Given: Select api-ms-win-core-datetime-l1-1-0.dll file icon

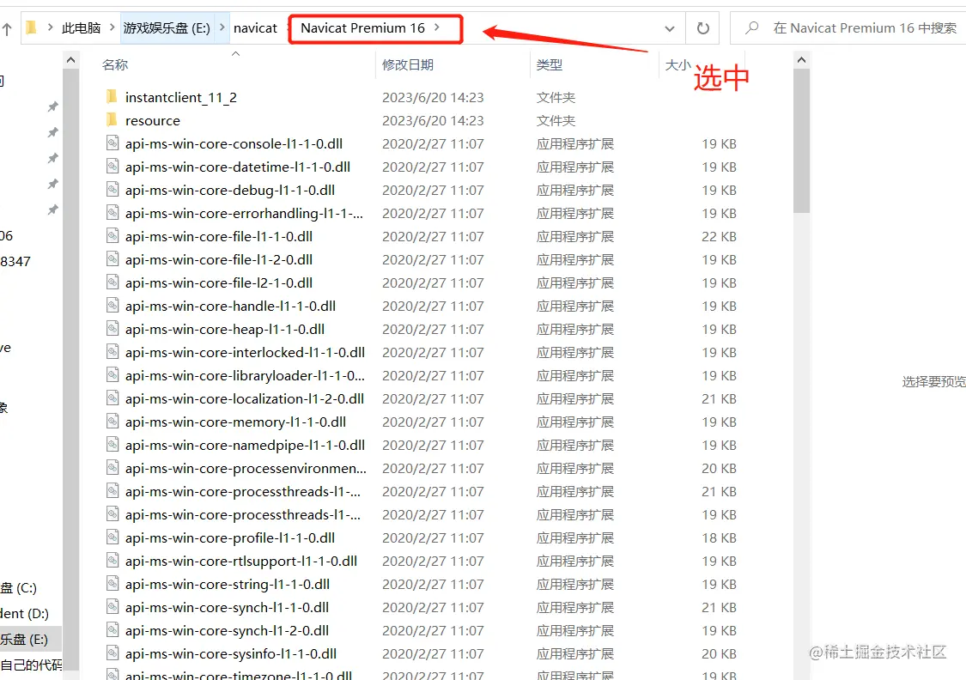Looking at the screenshot, I should (x=112, y=167).
